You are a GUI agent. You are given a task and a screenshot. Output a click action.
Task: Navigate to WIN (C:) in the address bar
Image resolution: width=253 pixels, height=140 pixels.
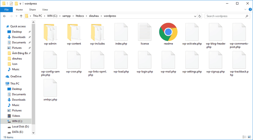52,16
